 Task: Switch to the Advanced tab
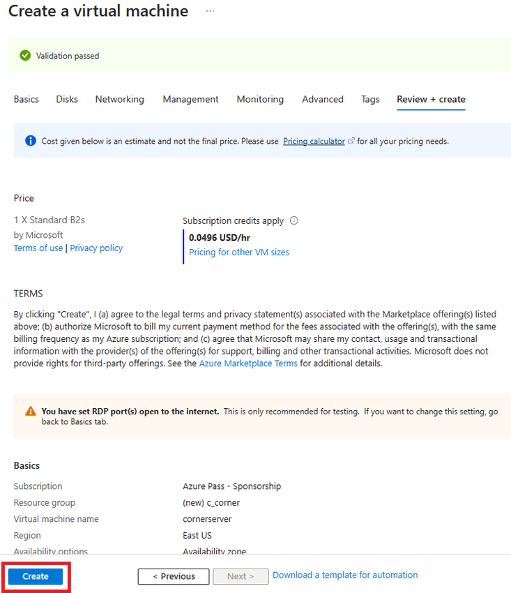coord(323,100)
